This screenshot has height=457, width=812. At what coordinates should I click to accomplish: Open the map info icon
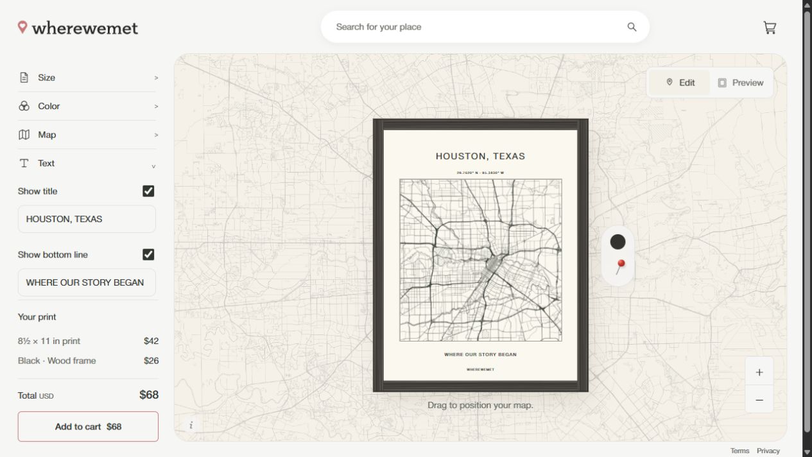tap(191, 425)
